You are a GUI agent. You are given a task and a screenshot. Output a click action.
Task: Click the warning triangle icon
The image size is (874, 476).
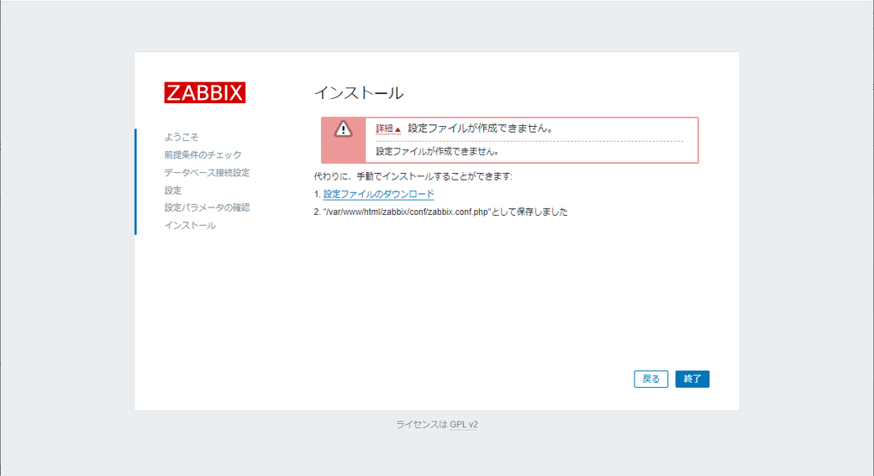coord(343,128)
